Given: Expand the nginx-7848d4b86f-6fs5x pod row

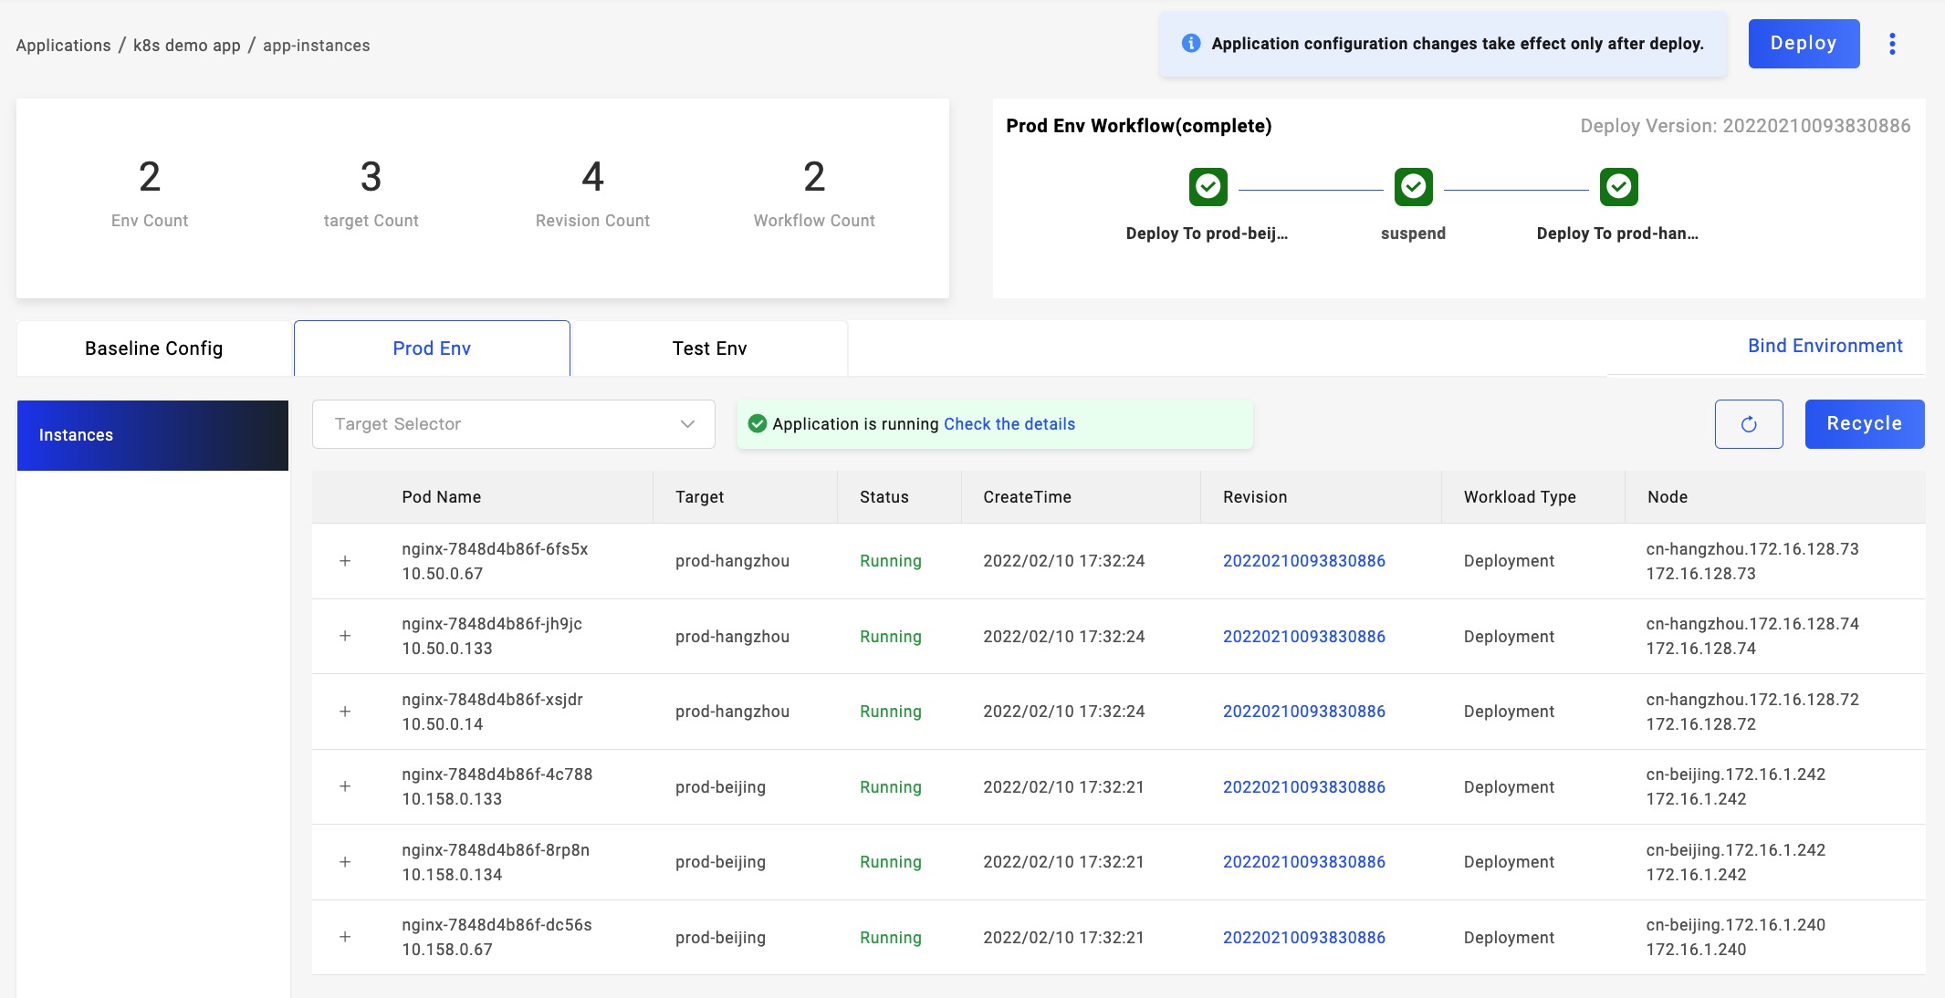Looking at the screenshot, I should coord(345,561).
